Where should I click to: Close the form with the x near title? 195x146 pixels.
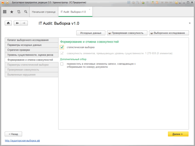coord(190,23)
